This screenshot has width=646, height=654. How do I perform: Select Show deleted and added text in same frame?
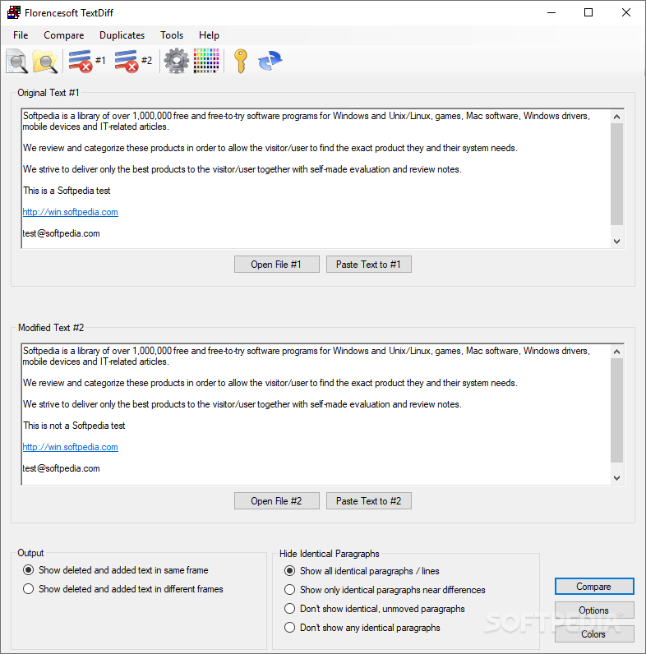(x=116, y=570)
